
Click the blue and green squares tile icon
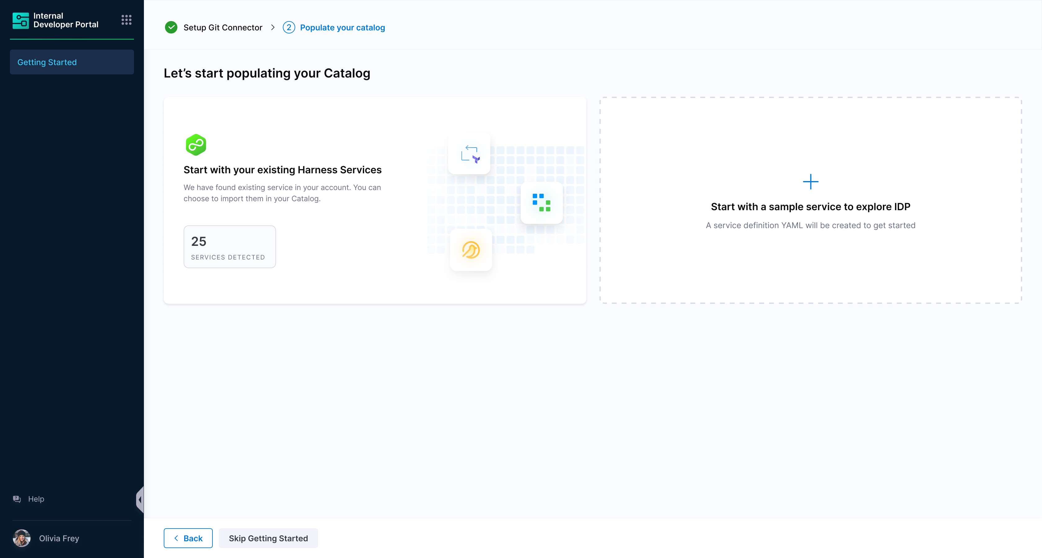pyautogui.click(x=541, y=202)
